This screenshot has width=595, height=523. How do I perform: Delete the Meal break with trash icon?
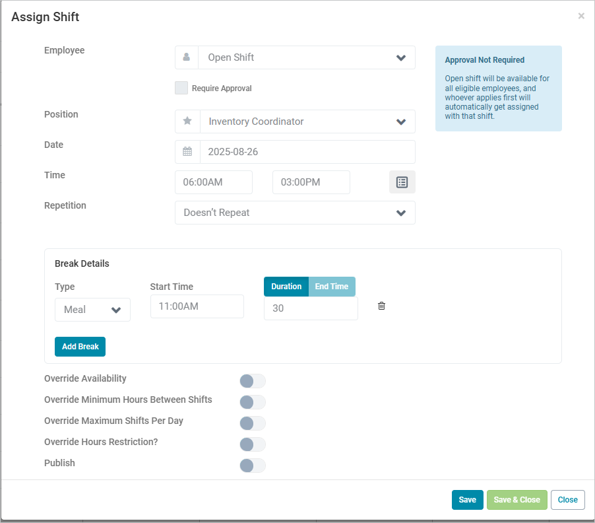coord(381,306)
